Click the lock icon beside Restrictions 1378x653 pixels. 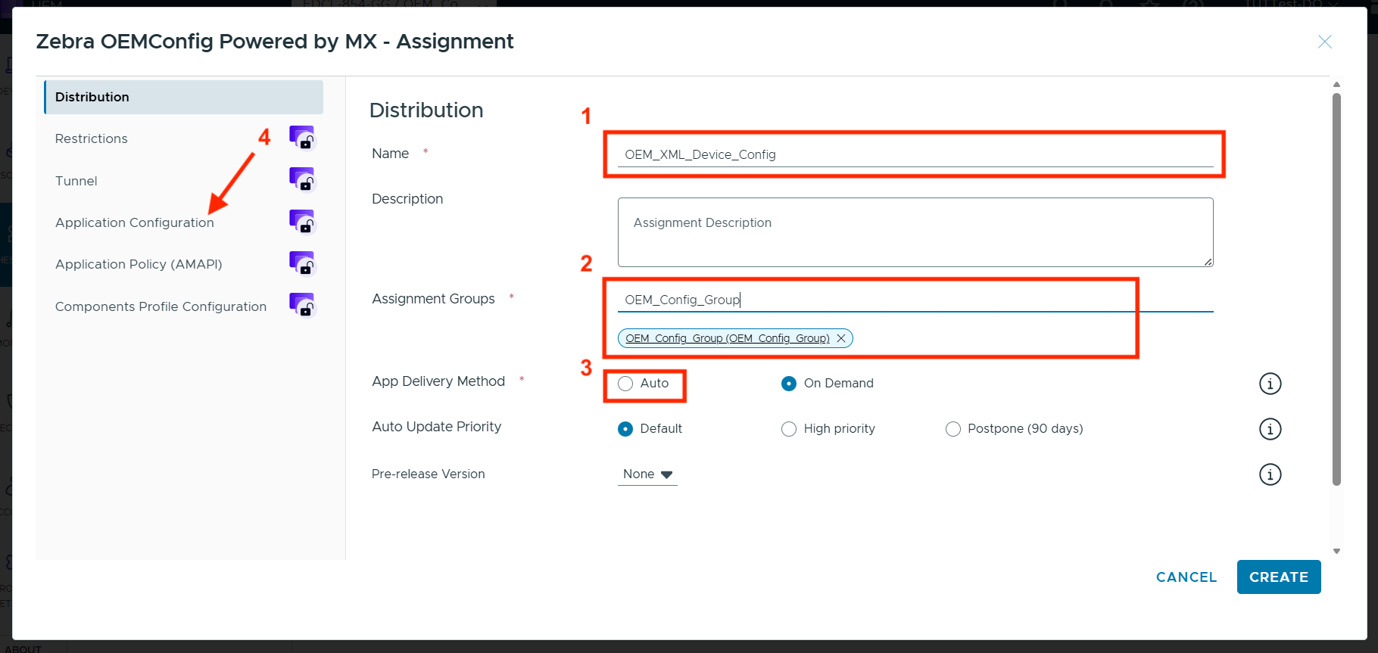302,138
